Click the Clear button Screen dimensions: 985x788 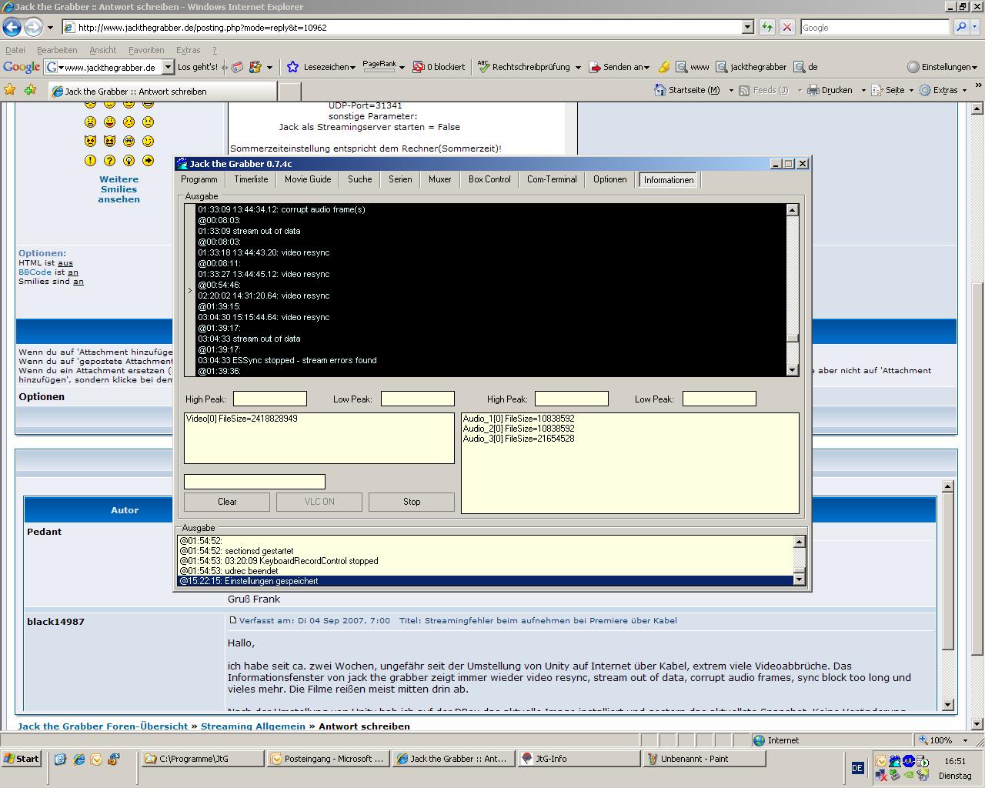227,502
